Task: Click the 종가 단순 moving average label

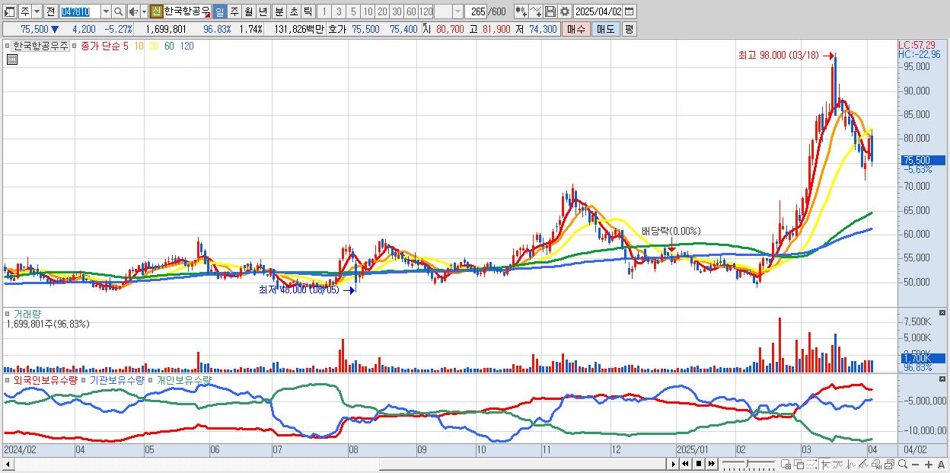Action: (101, 46)
